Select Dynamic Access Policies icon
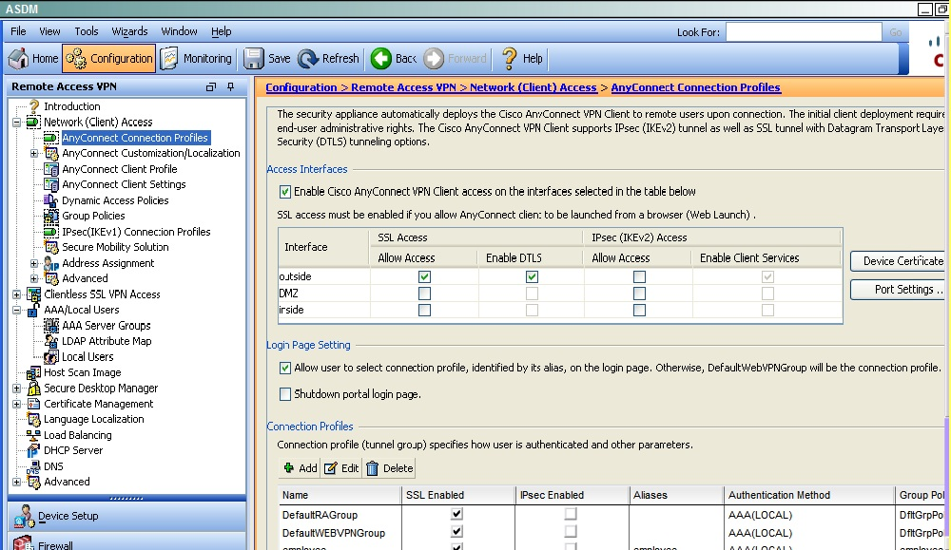Screen dimensions: 951x550 51,199
